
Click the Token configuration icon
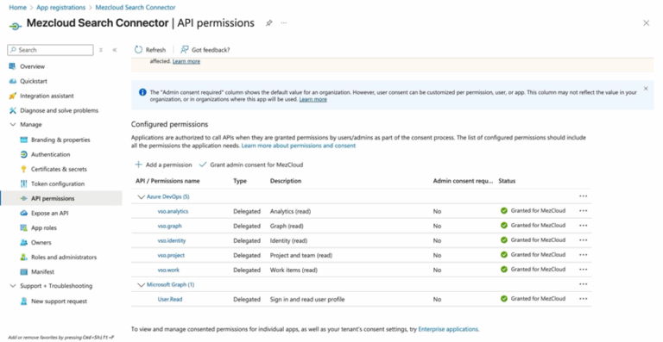point(23,183)
